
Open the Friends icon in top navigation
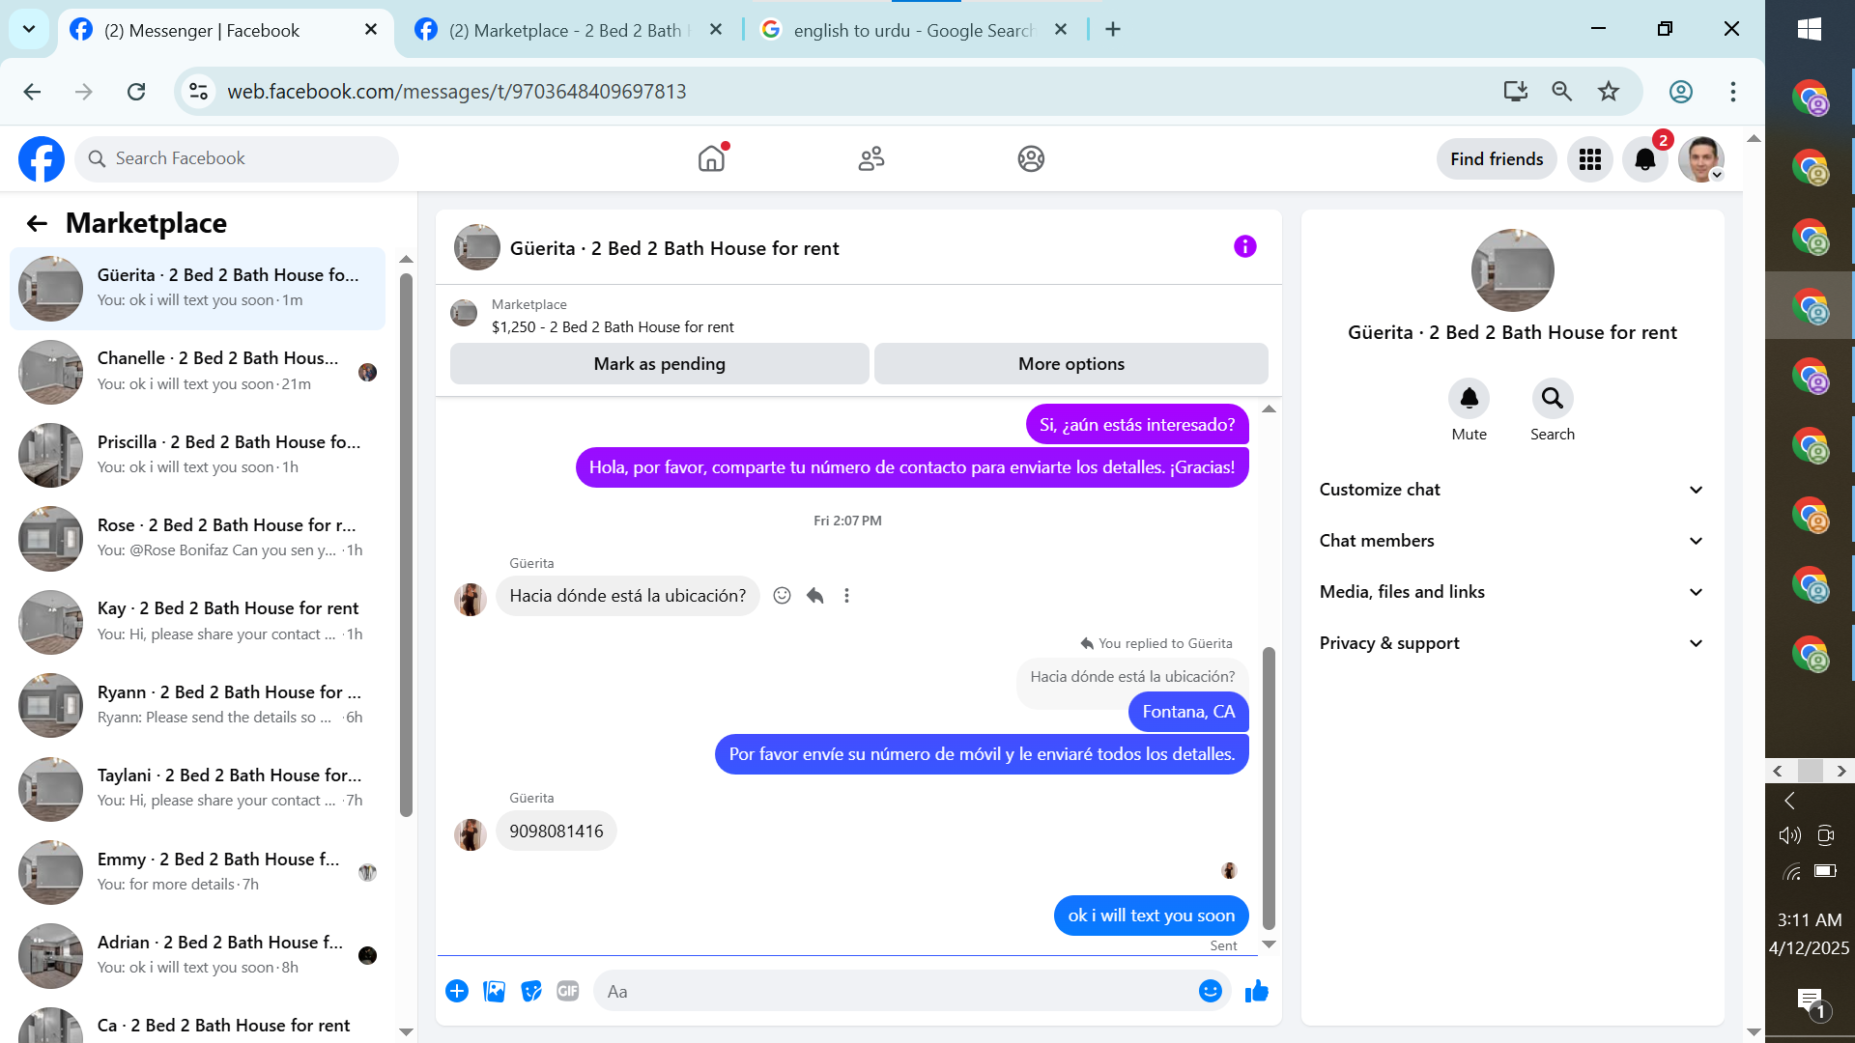click(x=871, y=158)
